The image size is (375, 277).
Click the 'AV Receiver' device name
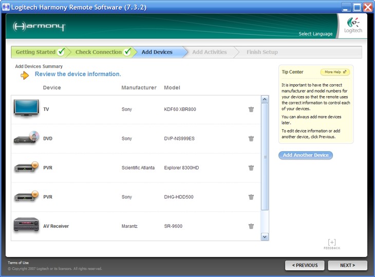56,226
